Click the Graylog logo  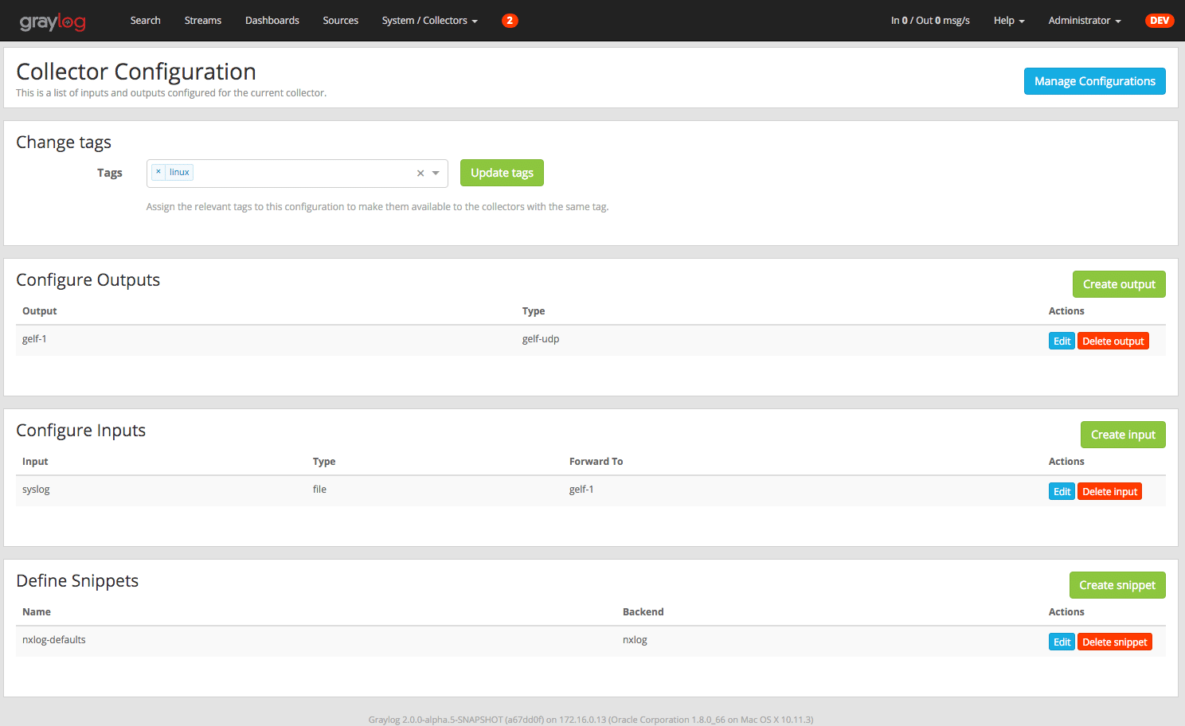tap(53, 21)
